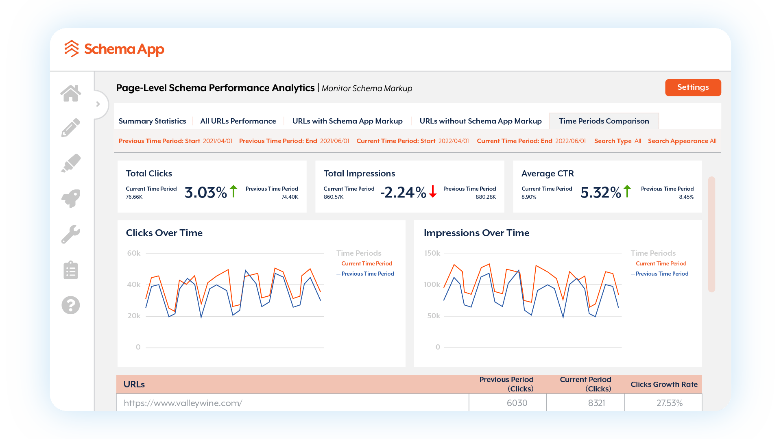Open the valleywine.com URL in the table

coord(182,403)
